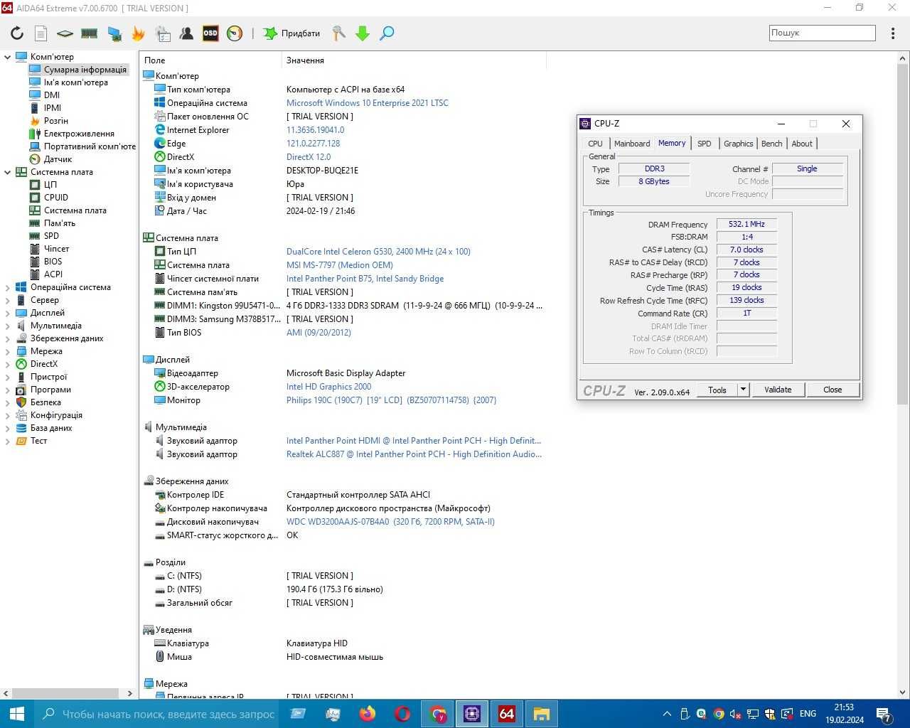Open the gauge sensor panel icon
Image resolution: width=910 pixels, height=728 pixels.
pyautogui.click(x=235, y=33)
